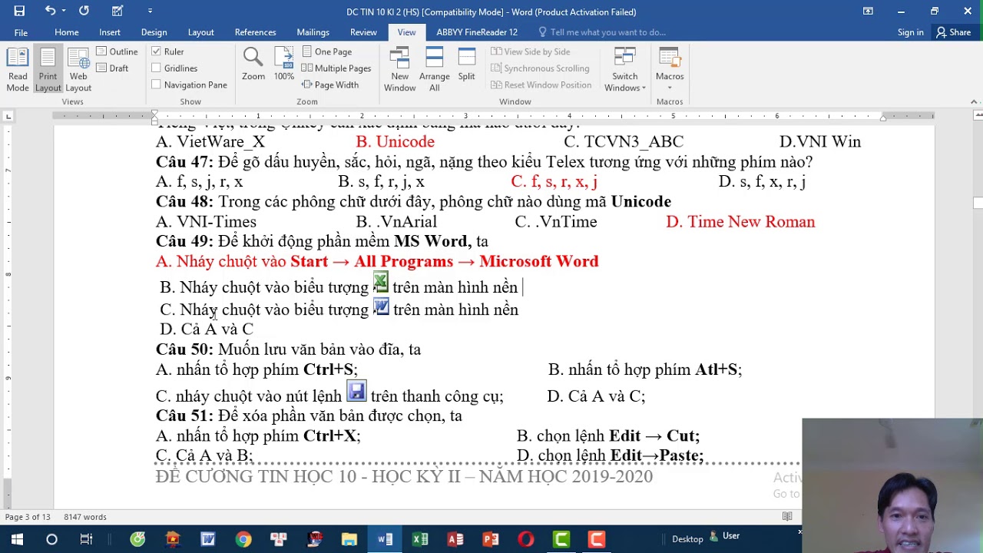Click the text 'B. Unicode'
The height and width of the screenshot is (553, 983).
[x=395, y=142]
